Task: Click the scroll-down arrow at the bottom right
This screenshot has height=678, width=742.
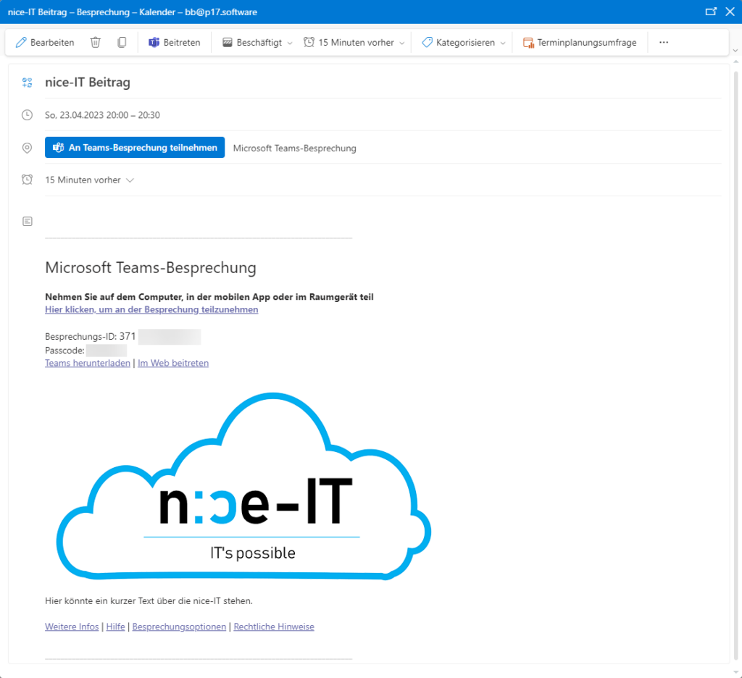Action: tap(735, 672)
